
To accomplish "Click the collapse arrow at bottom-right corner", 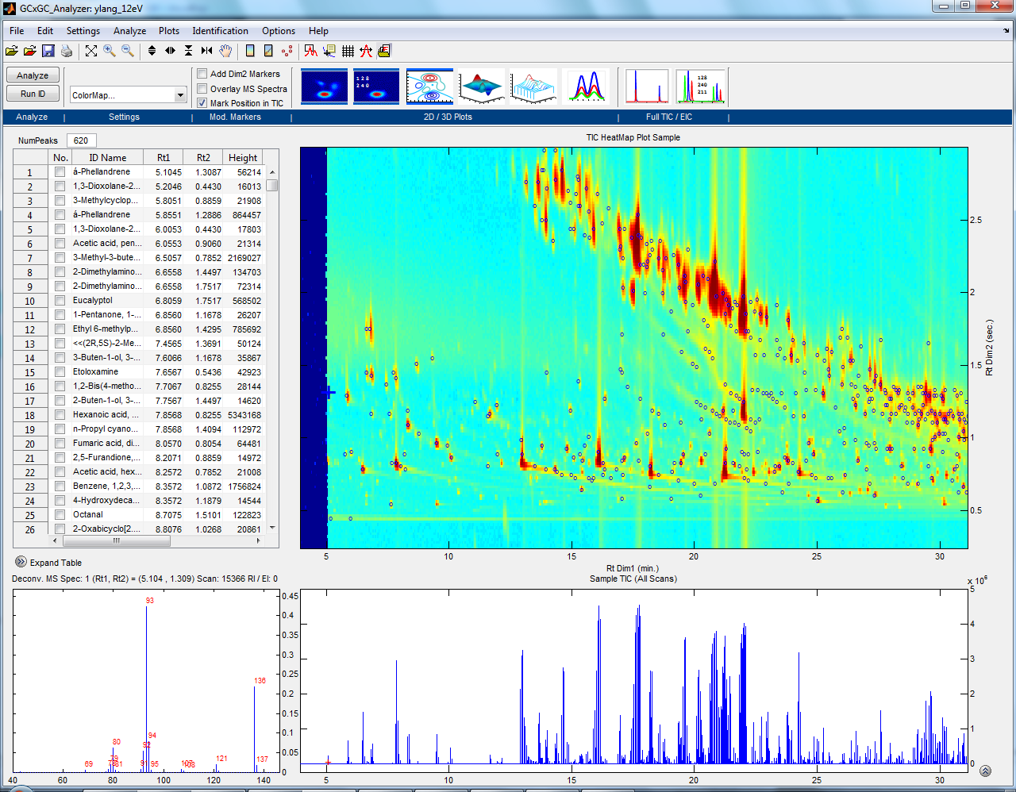I will click(x=985, y=771).
